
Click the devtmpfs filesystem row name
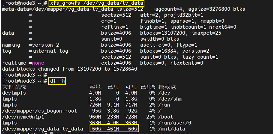click(14, 93)
